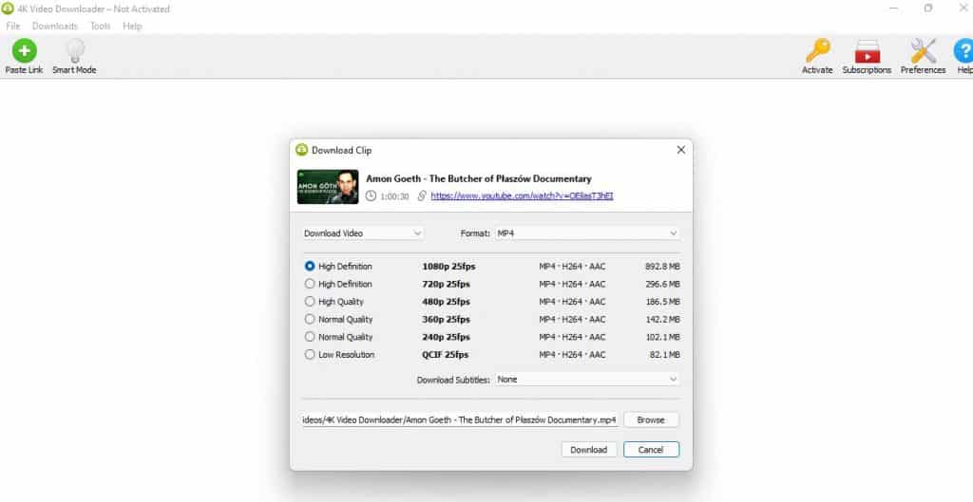The height and width of the screenshot is (502, 973).
Task: Click Download Clip dialog logo icon
Action: pos(301,149)
